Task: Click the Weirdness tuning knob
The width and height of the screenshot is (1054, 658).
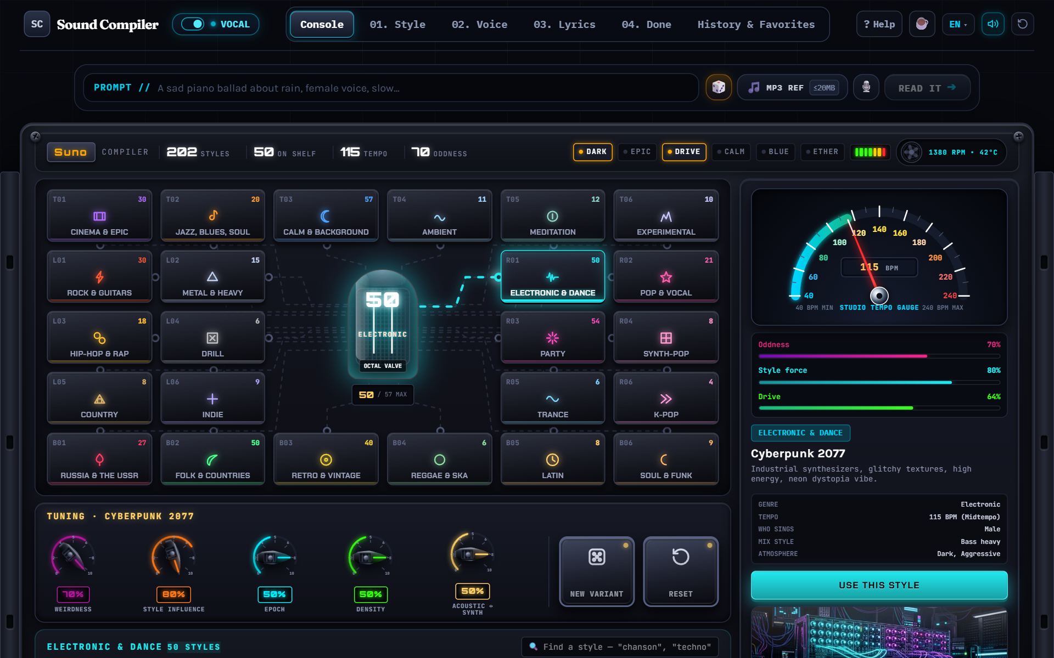Action: [72, 556]
